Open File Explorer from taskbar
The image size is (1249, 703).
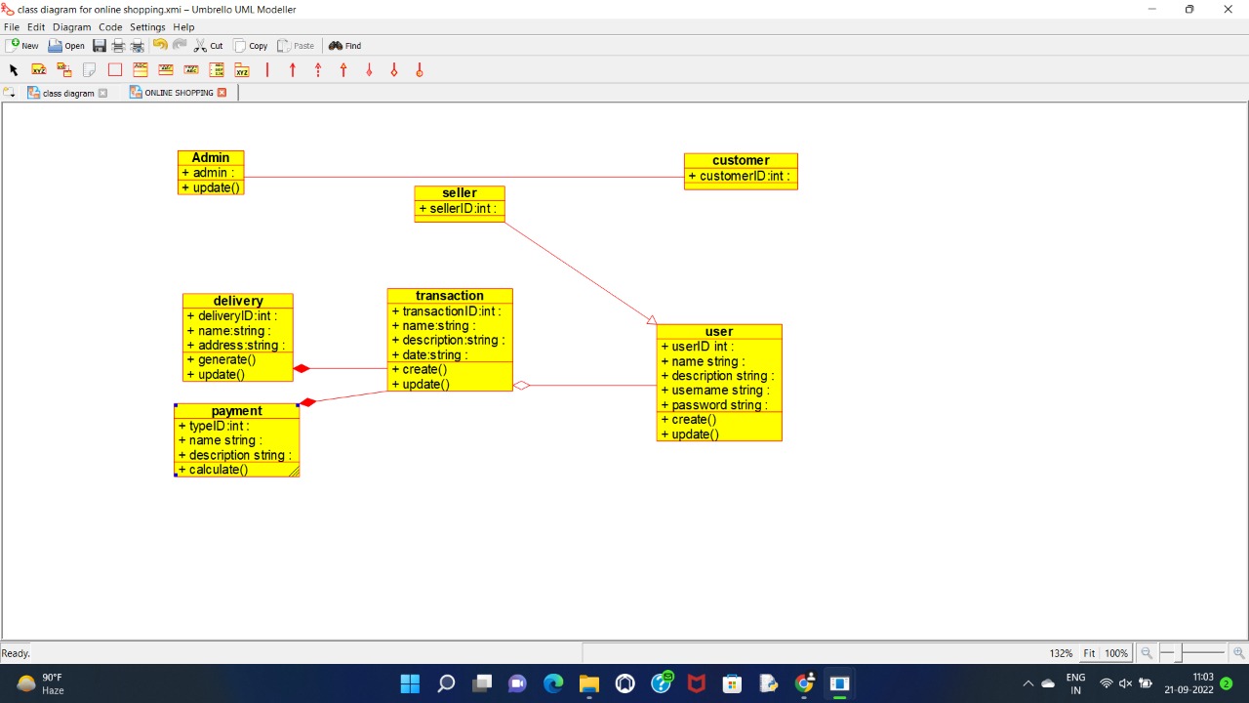point(589,683)
